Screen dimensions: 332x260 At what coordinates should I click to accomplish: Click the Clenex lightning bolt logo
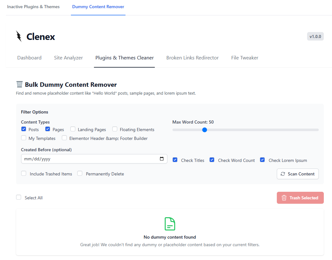point(19,36)
